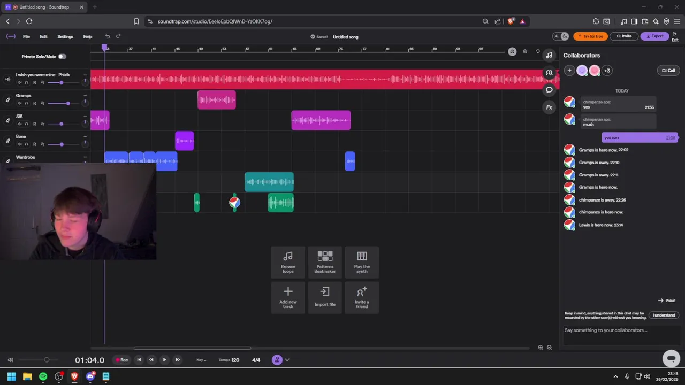Solo the Bone track with headphones
Screen dimensions: 685x385
coord(27,144)
